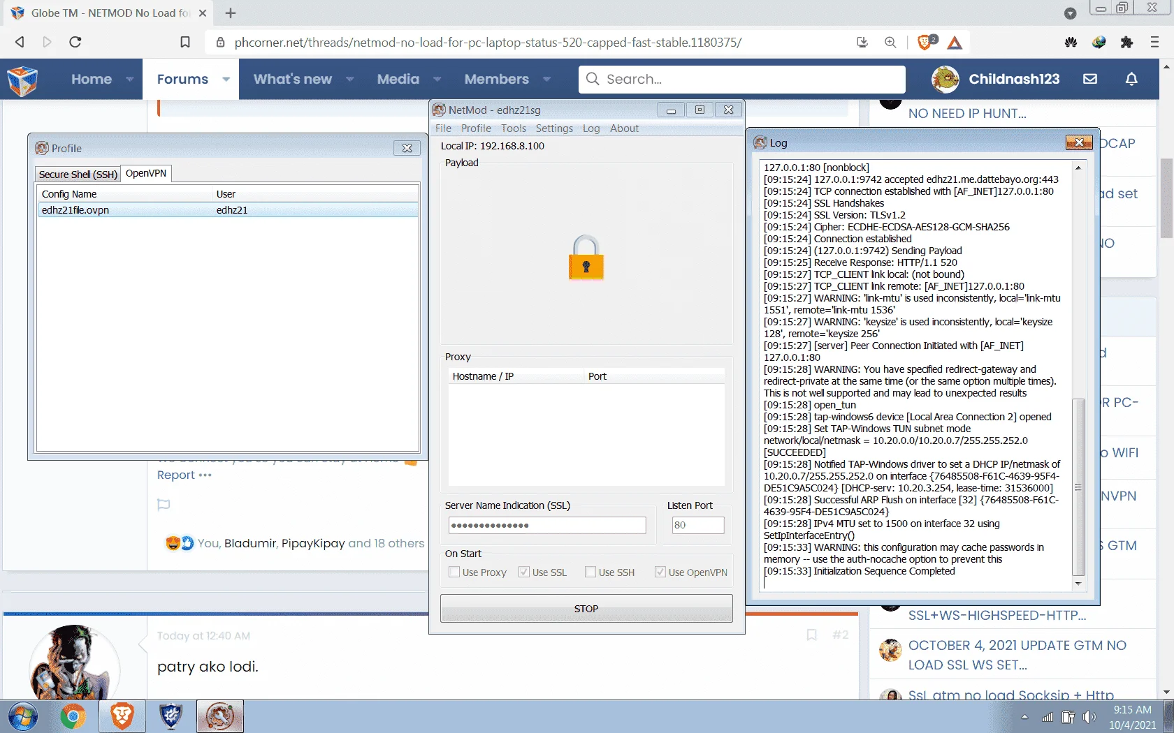Expand the Members navigation dropdown
This screenshot has width=1174, height=733.
546,80
